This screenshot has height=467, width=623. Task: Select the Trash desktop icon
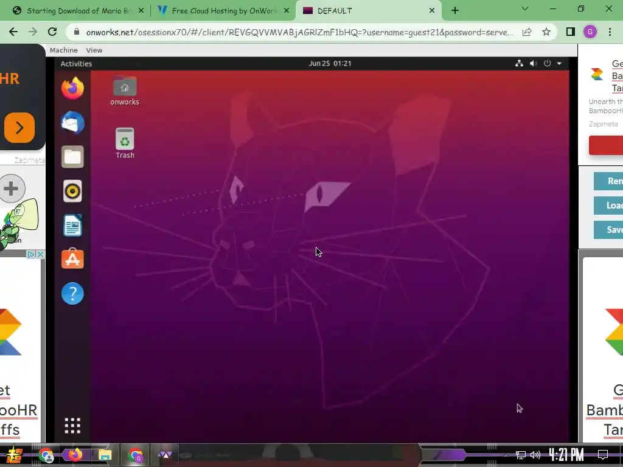click(125, 144)
